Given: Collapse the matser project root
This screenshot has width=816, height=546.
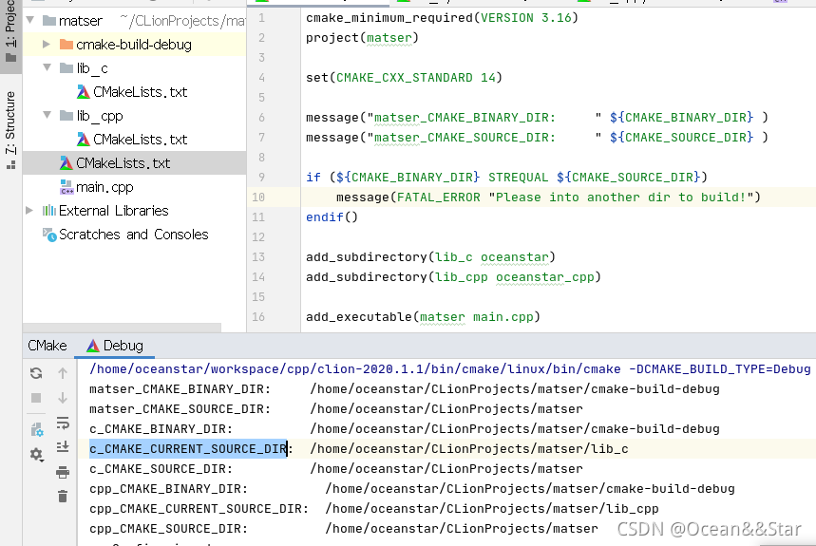Looking at the screenshot, I should (x=30, y=20).
